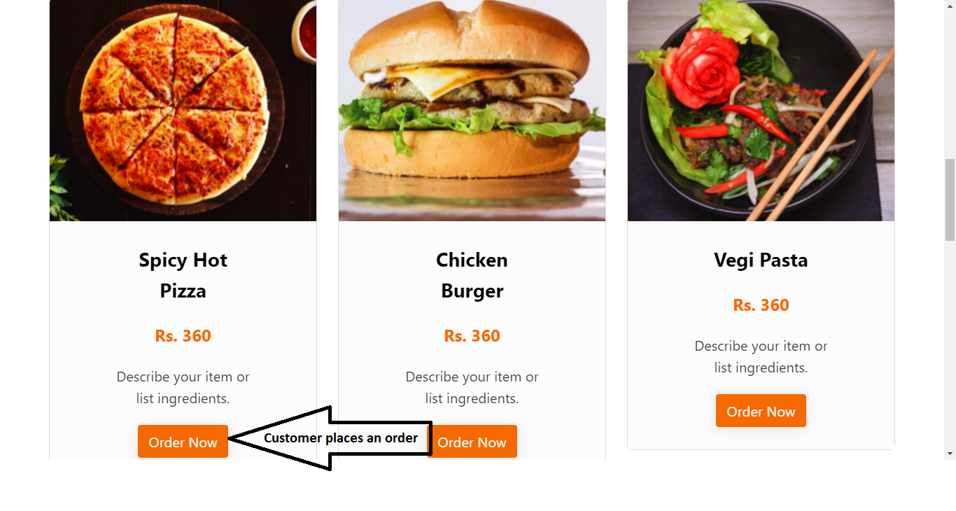Viewport: 956px width, 511px height.
Task: Select the Chicken Burger title
Action: click(472, 275)
